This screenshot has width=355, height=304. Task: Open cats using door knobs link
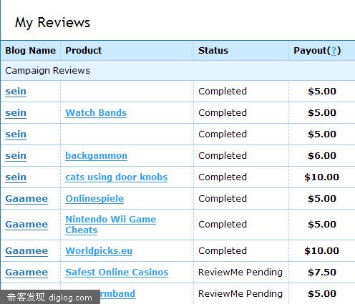[117, 177]
